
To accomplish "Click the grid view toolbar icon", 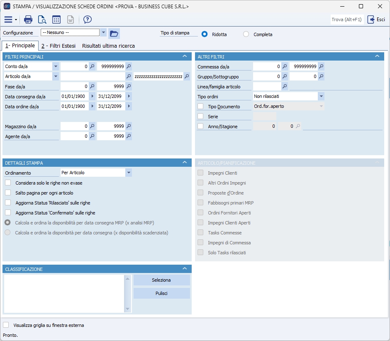I will point(56,19).
